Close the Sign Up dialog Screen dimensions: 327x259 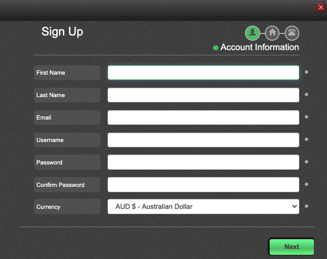point(321,7)
